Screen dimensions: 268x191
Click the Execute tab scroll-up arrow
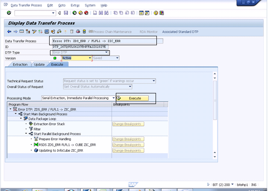point(215,74)
